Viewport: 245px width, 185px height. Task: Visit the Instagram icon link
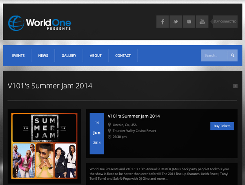click(x=189, y=22)
